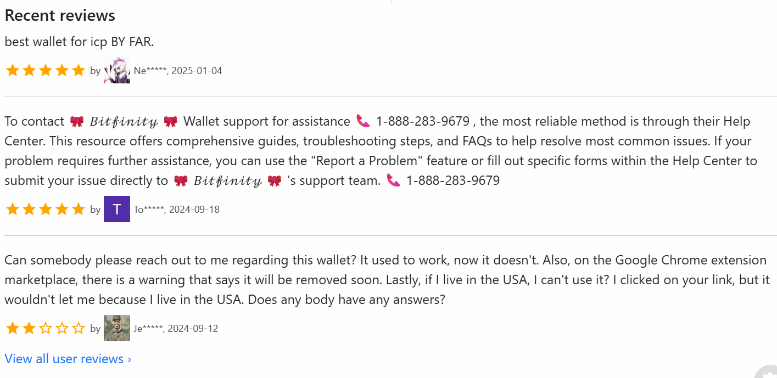Click reviewer name Je*****, 2024-09-12
This screenshot has height=378, width=777.
coord(176,329)
